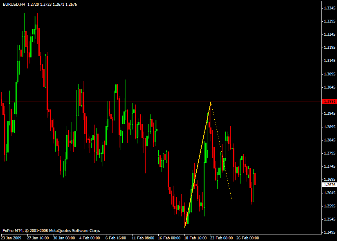Viewport: 337px width, 241px height.
Task: Click the last green candle on chart
Action: (x=253, y=193)
